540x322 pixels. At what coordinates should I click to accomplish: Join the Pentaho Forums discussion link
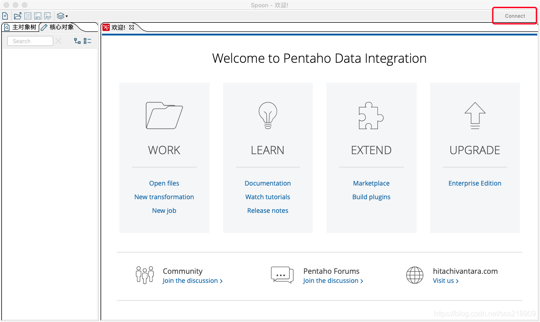click(333, 281)
